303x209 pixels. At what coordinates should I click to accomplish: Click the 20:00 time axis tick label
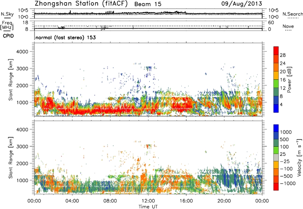(224, 201)
